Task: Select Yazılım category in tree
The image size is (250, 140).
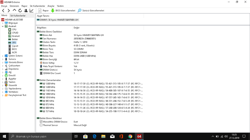Action: click(x=12, y=82)
